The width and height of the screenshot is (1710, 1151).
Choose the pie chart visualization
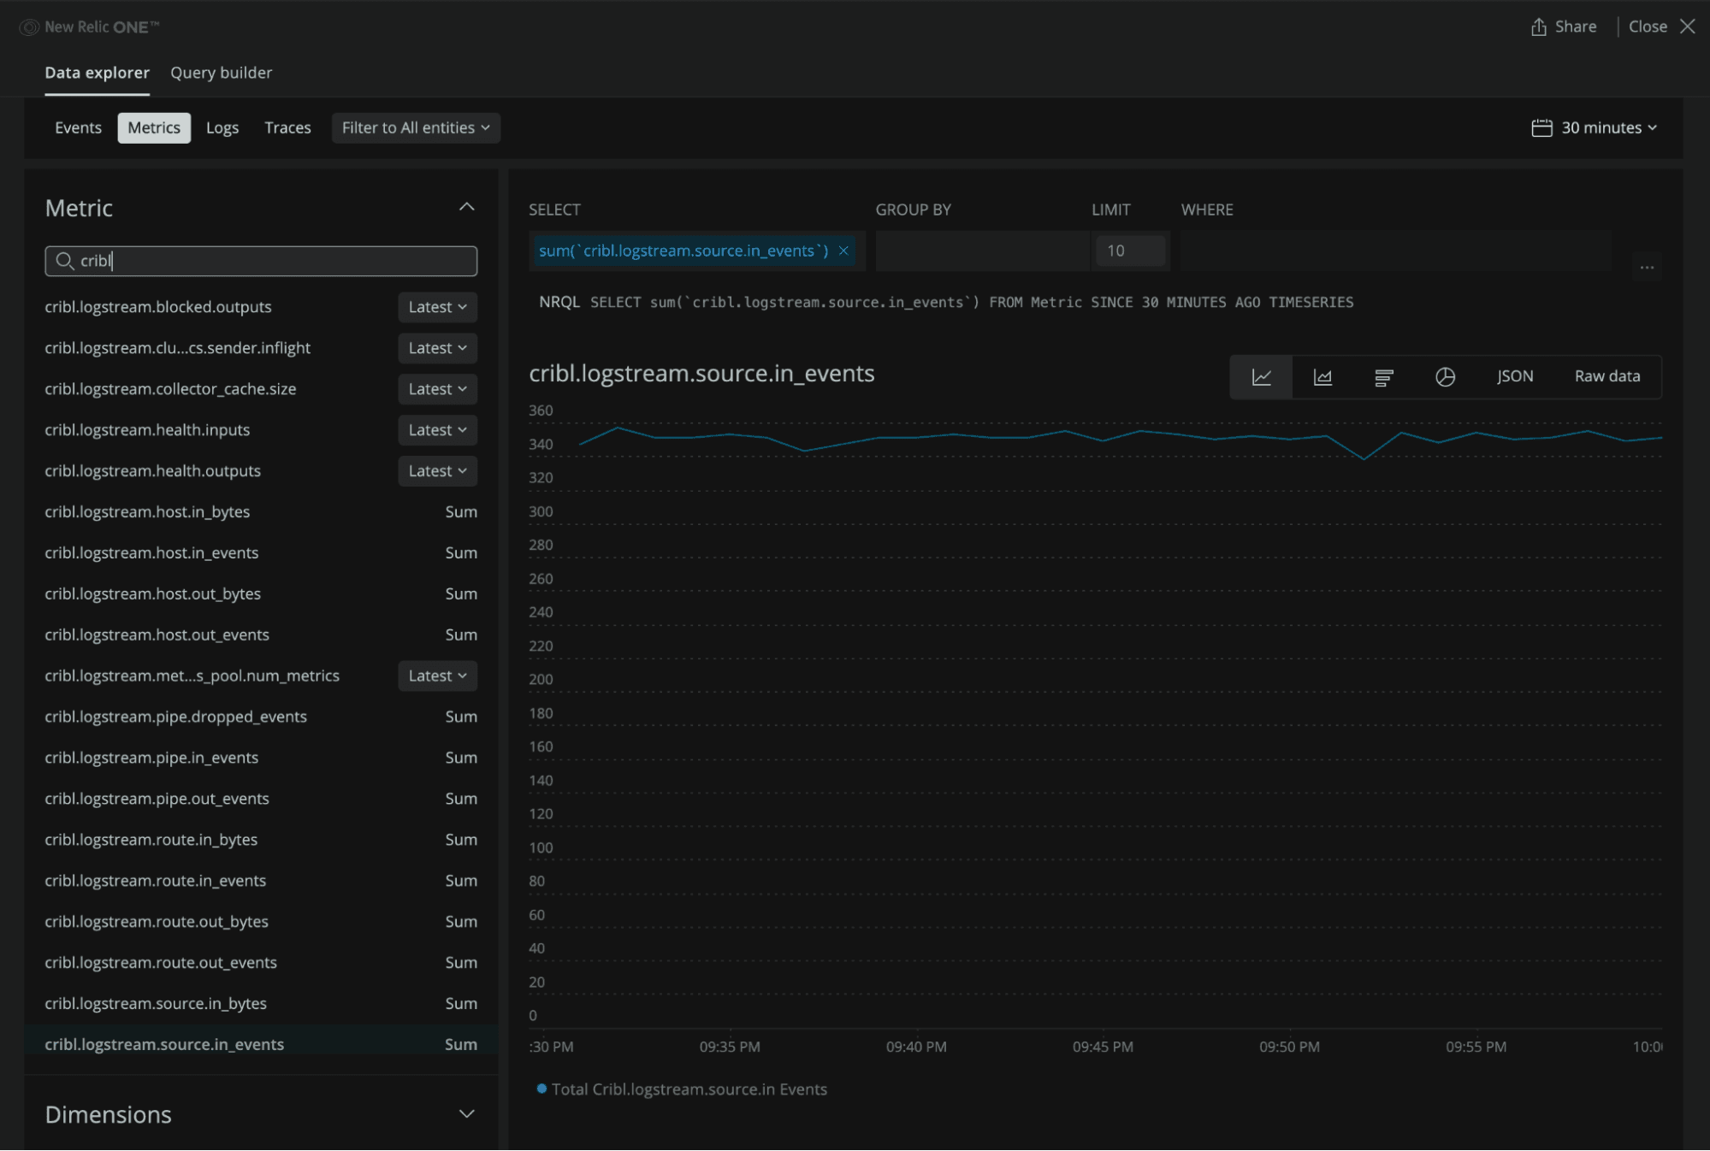[x=1445, y=377]
